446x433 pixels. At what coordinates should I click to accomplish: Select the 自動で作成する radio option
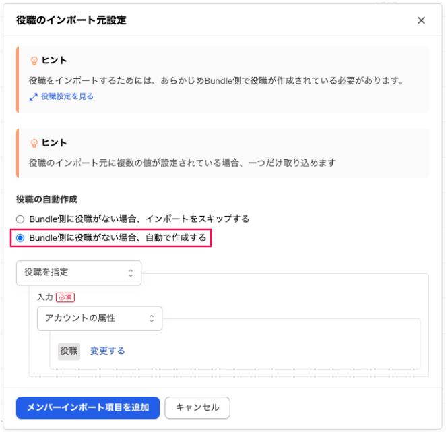(x=20, y=237)
